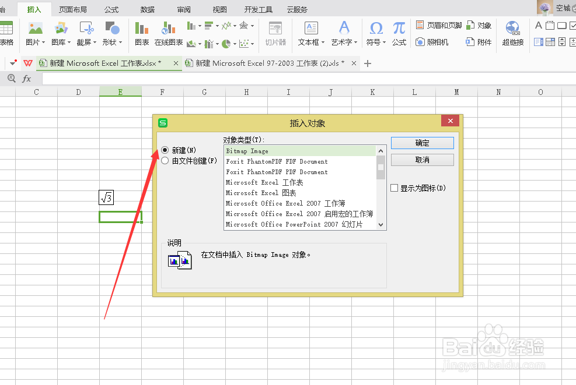Click the formula bar input field

point(309,79)
